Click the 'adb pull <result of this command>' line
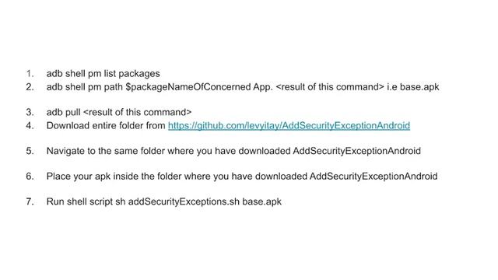Viewport: 498px width, 280px height. [x=119, y=112]
